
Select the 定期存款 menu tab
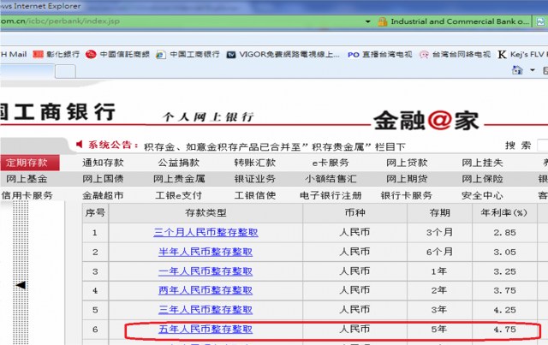point(30,163)
